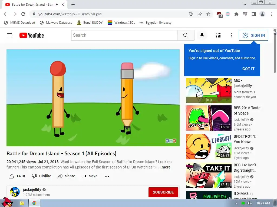This screenshot has height=207, width=277.
Task: Open the Egyptian Embassy bookmark
Action: (155, 23)
